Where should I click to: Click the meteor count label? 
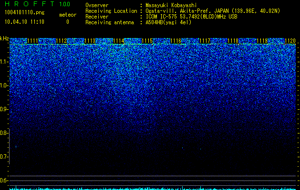68,15
